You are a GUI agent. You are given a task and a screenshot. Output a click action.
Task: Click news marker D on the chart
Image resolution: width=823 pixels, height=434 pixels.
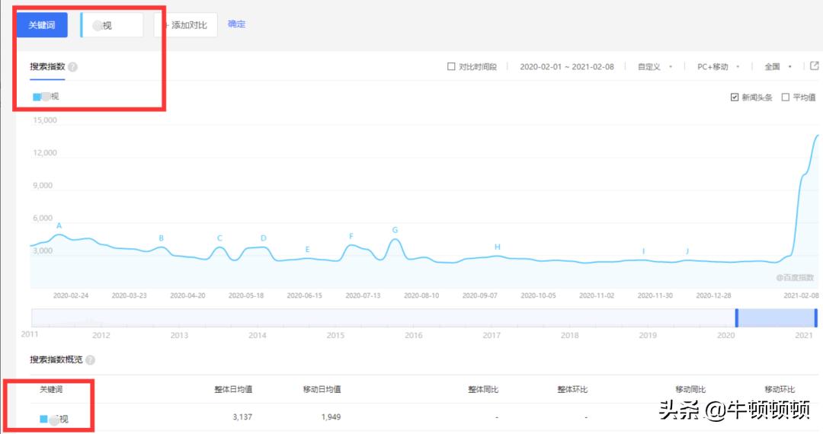(x=264, y=238)
